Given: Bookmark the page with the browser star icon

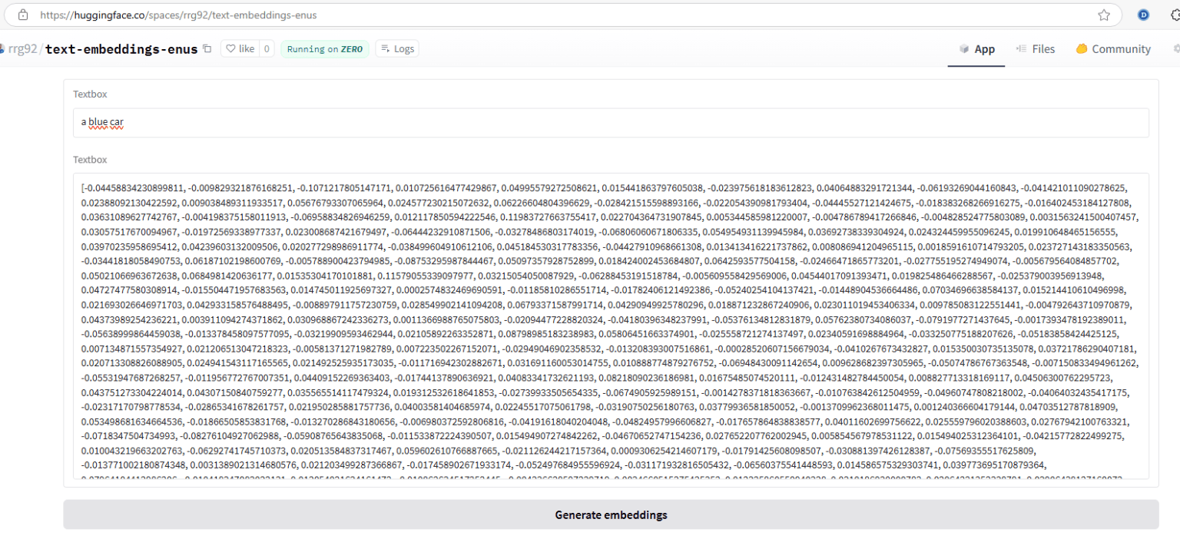Looking at the screenshot, I should tap(1104, 14).
